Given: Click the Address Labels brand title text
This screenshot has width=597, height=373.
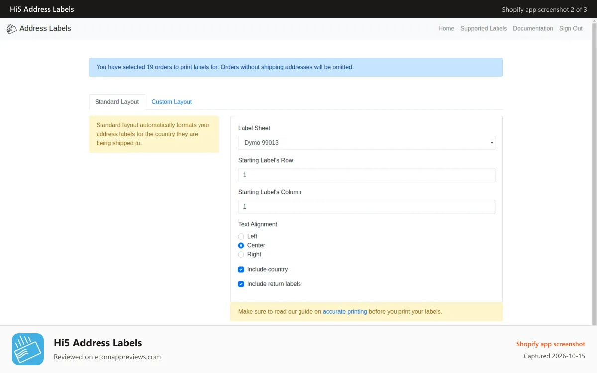Looking at the screenshot, I should [45, 29].
